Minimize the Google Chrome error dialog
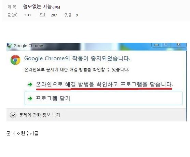The height and width of the screenshot is (157, 190). coord(156,45)
